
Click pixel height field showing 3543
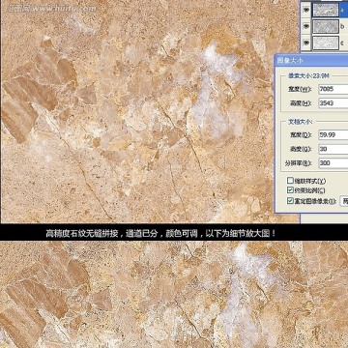[333, 103]
